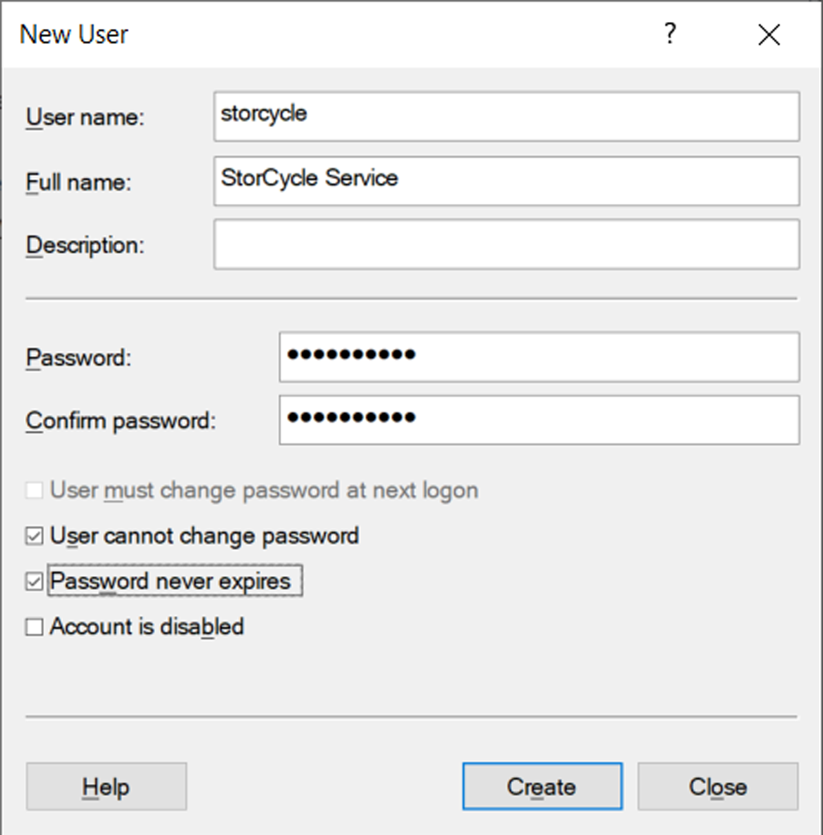Image resolution: width=823 pixels, height=835 pixels.
Task: Click Create to add the user
Action: pos(542,787)
